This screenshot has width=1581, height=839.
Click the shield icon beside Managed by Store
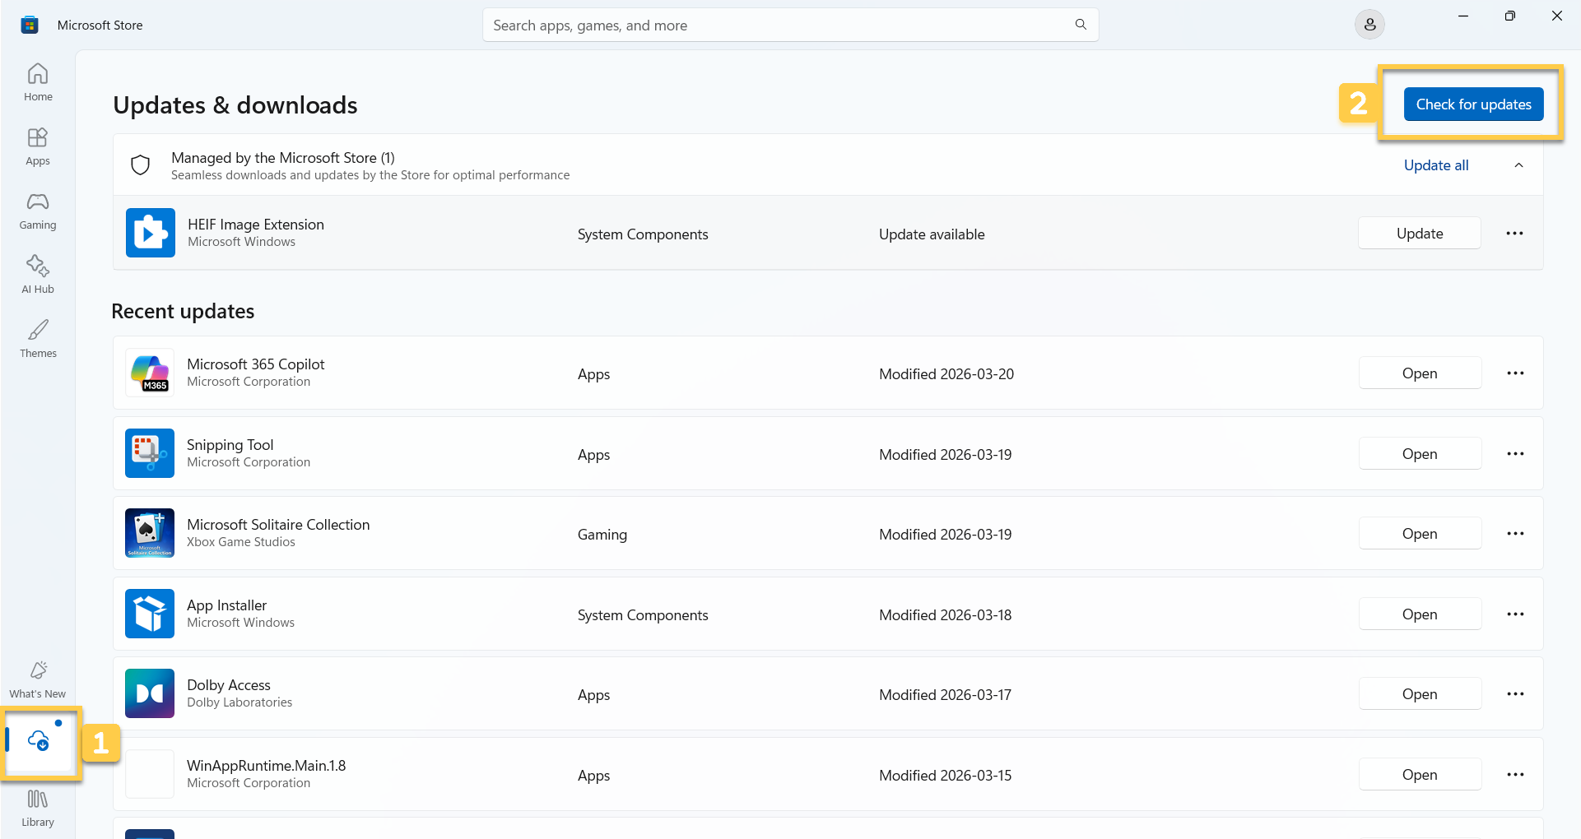pos(141,165)
